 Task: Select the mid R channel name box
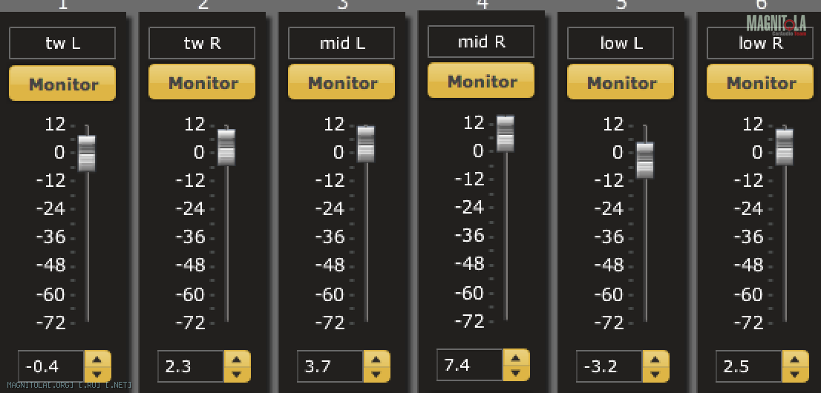[x=481, y=42]
